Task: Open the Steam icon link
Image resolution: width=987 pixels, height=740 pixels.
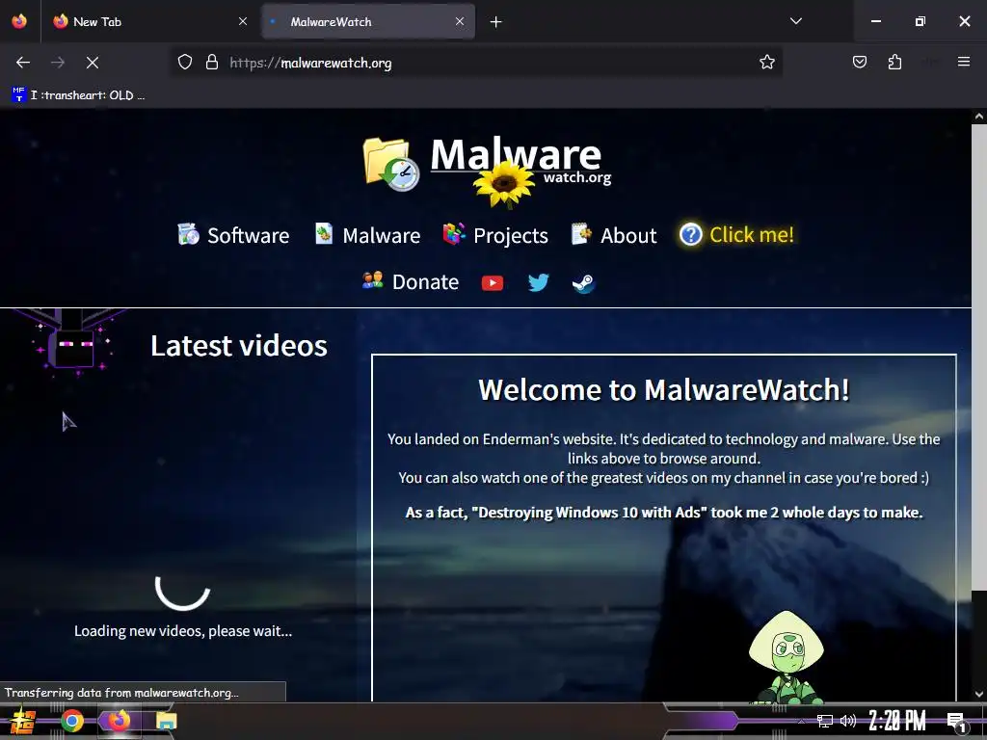Action: [x=583, y=283]
